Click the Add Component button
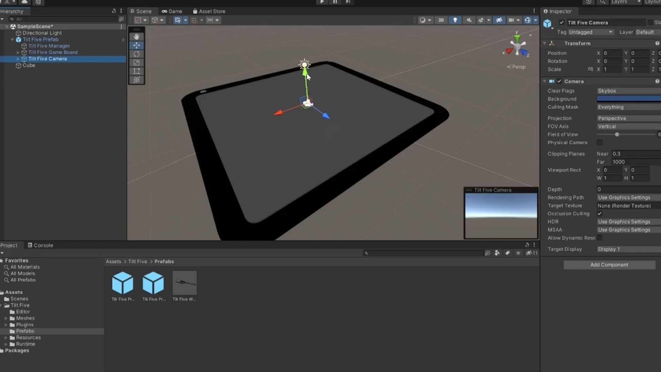661x372 pixels. [609, 265]
